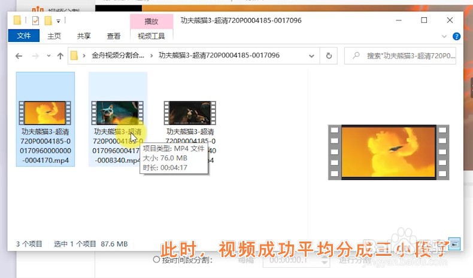Open the 文件 ribbon tab
473x278 pixels.
(x=23, y=36)
